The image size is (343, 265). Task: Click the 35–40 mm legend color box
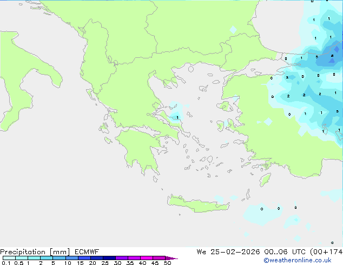pyautogui.click(x=134, y=258)
